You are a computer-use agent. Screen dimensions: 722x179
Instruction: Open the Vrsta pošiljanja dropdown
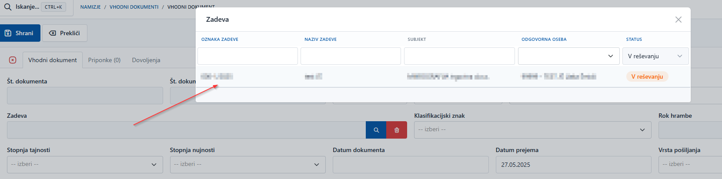[x=690, y=164]
